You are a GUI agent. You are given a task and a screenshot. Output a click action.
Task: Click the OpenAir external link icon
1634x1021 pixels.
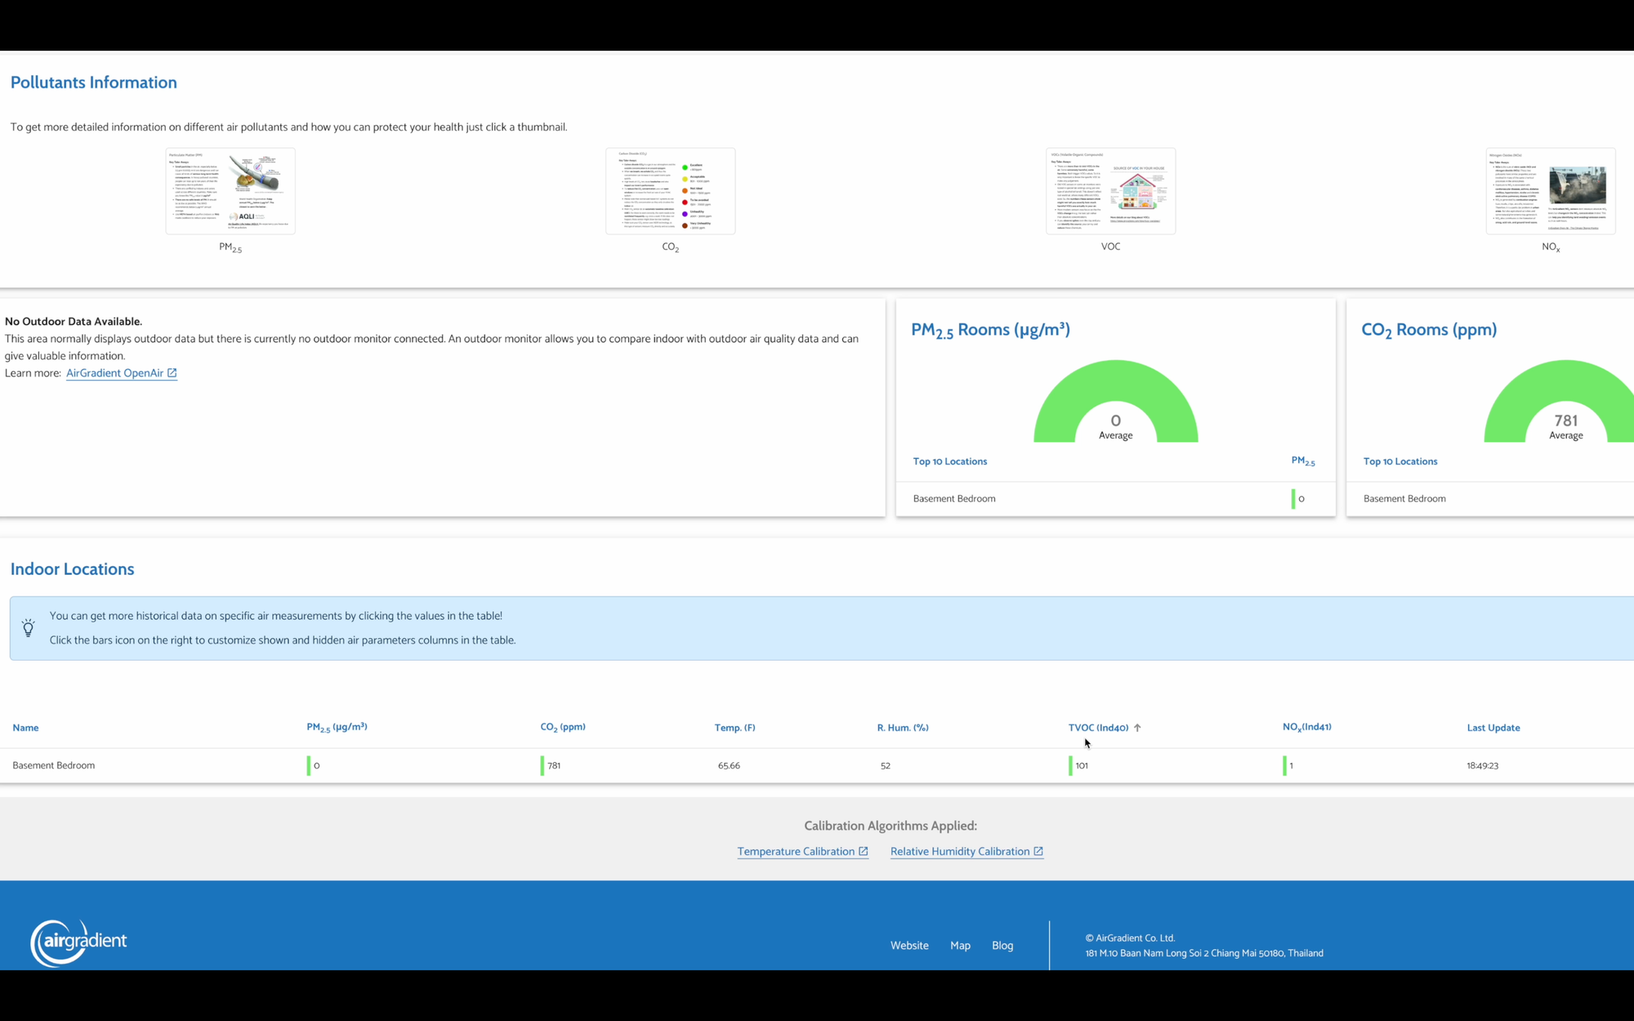point(172,373)
